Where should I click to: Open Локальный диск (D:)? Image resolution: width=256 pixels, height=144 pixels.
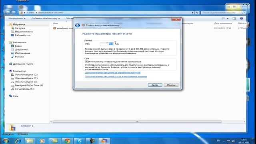point(26,78)
